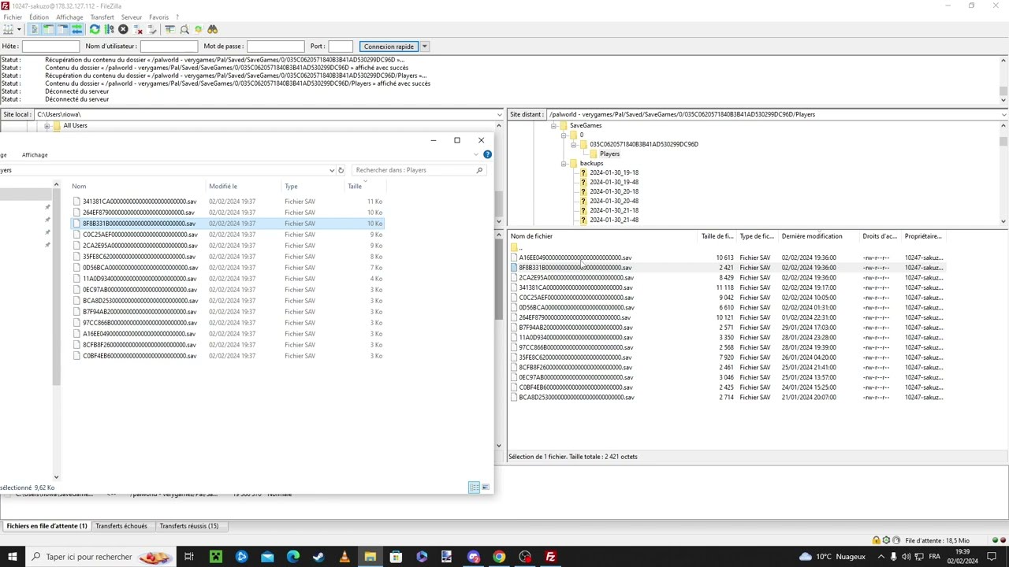Refresh the Explorer address bar
1009x567 pixels.
(x=341, y=170)
